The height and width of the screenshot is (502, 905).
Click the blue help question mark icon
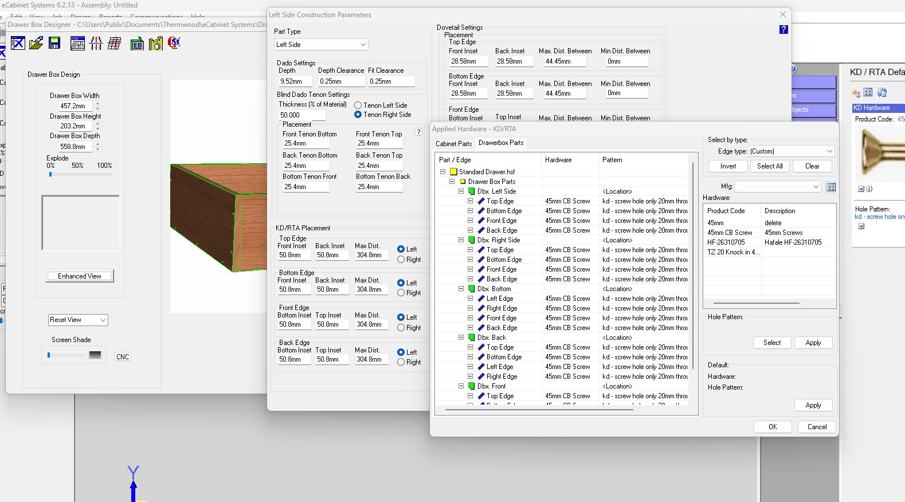click(783, 29)
